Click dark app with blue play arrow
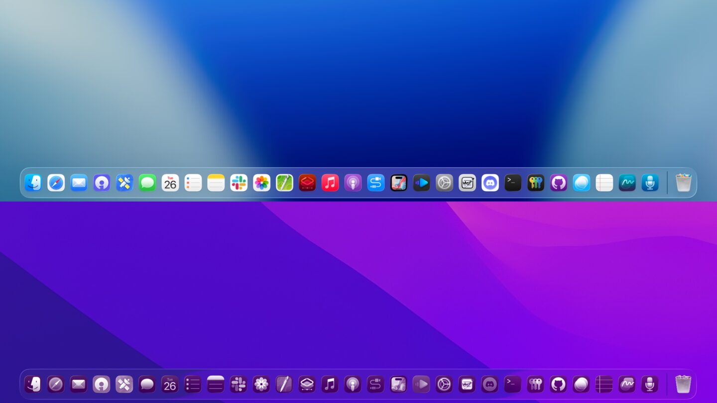The image size is (717, 403). 422,183
